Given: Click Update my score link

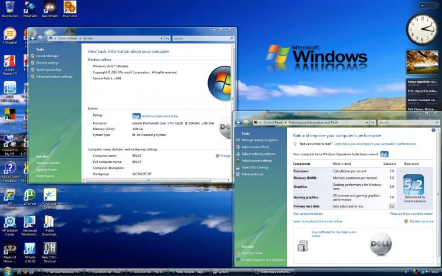Looking at the screenshot, I should pyautogui.click(x=421, y=221).
